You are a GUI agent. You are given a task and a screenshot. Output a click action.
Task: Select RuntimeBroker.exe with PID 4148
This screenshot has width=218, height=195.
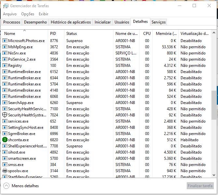pos(24,90)
